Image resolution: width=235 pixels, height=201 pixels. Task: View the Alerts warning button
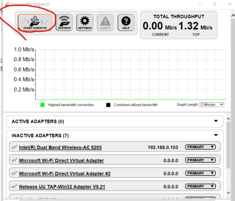click(105, 23)
